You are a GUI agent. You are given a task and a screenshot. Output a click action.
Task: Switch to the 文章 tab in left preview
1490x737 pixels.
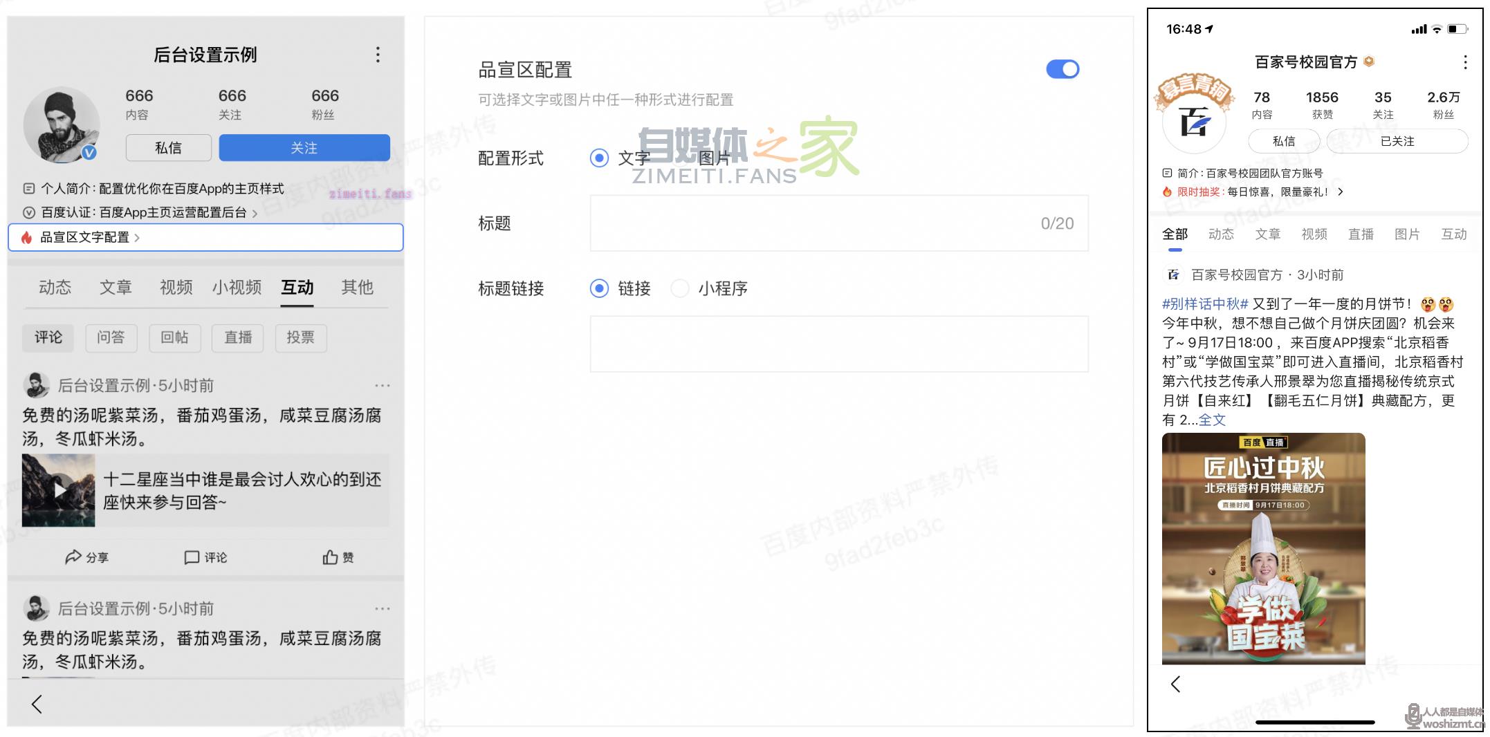[x=116, y=287]
